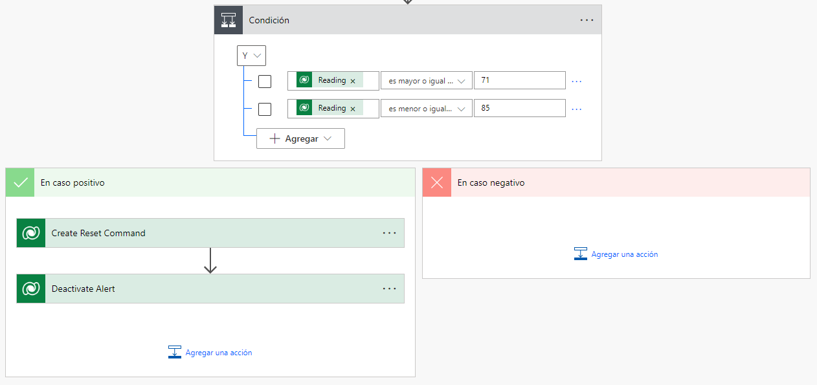Click the Condición card header title
This screenshot has width=817, height=385.
coord(269,20)
